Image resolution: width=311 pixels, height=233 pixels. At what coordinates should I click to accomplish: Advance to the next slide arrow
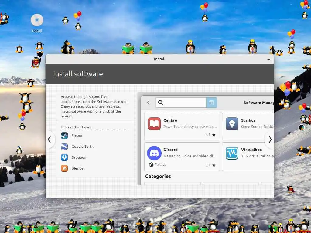pyautogui.click(x=270, y=140)
